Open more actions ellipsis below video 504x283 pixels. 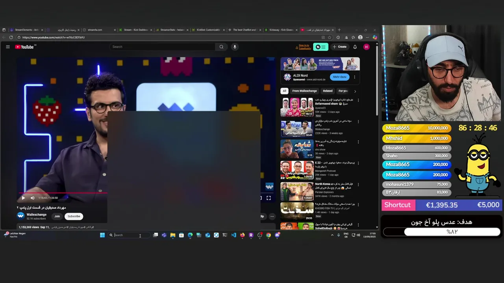[x=272, y=216]
